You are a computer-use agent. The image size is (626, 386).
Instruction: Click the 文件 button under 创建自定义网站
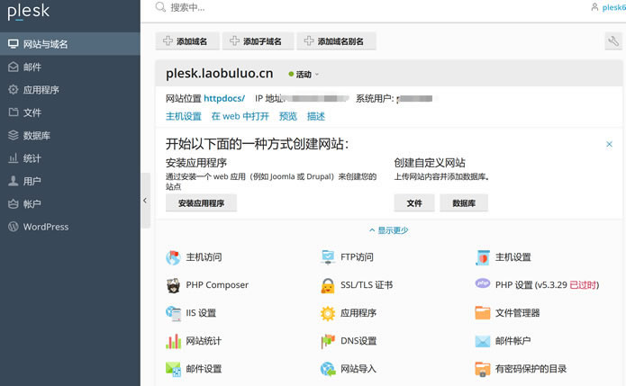[414, 203]
